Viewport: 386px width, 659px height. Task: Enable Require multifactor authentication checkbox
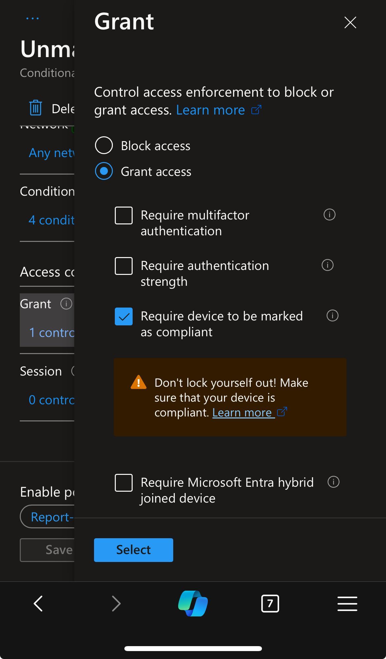click(x=124, y=215)
